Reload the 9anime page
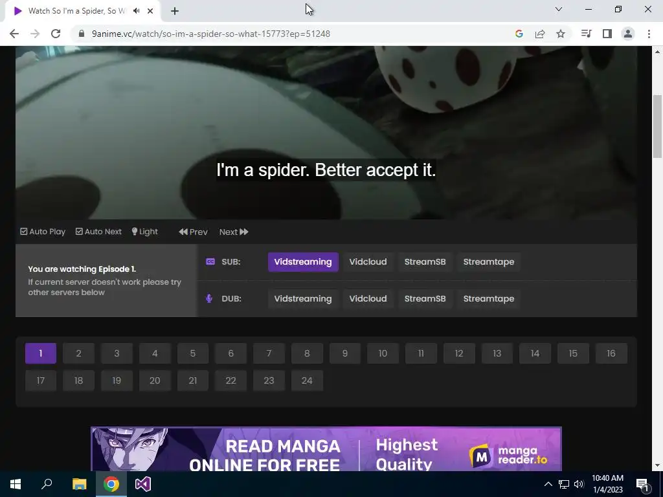Image resolution: width=663 pixels, height=497 pixels. pos(56,34)
